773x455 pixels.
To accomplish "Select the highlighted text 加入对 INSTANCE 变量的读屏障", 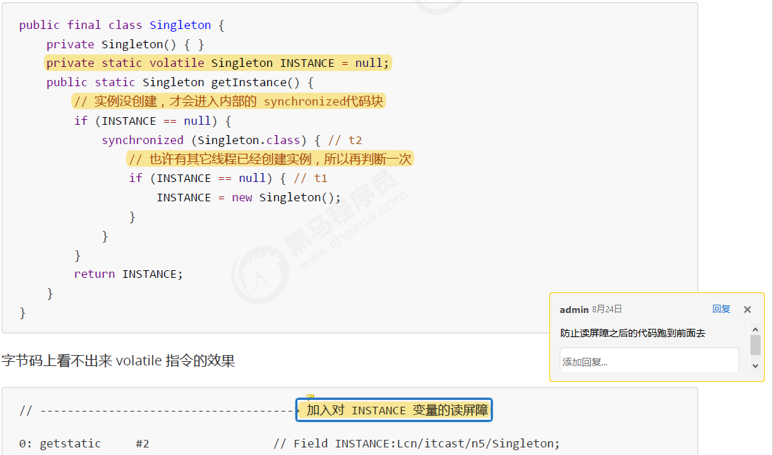I will [397, 410].
